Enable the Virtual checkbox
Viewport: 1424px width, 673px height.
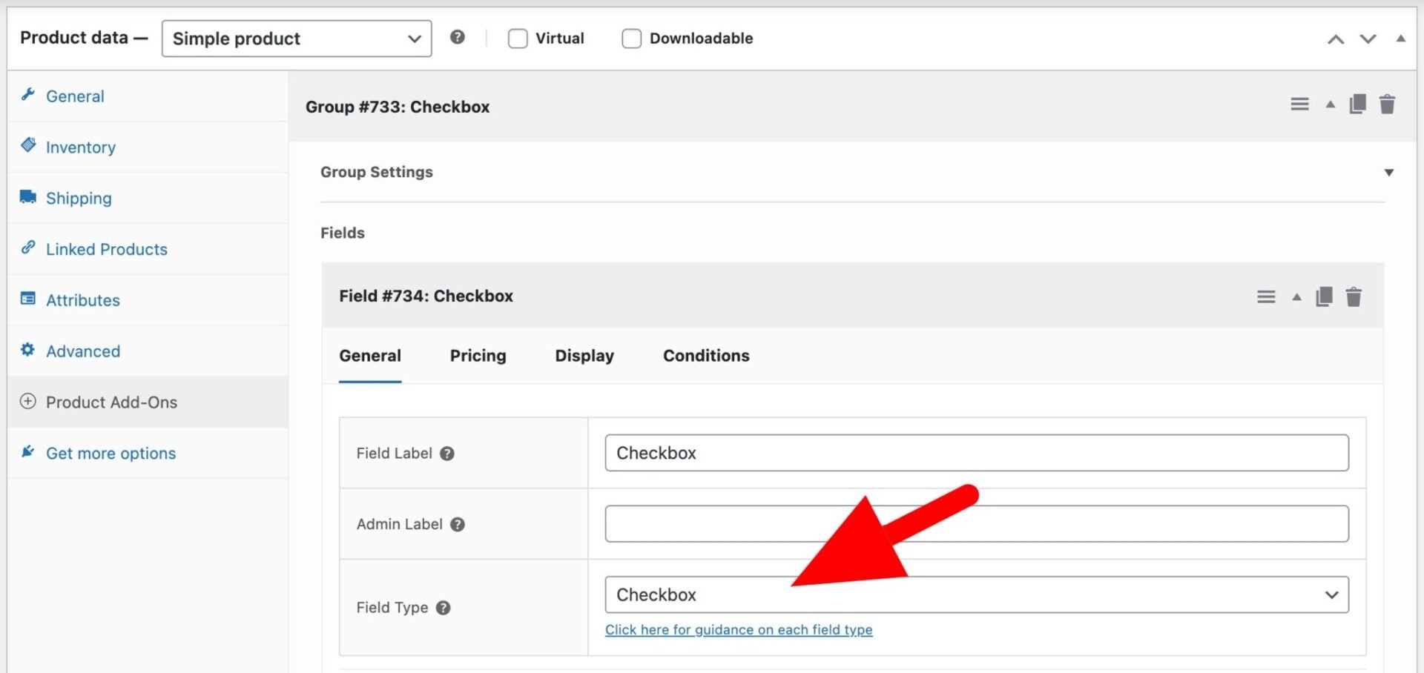(x=518, y=39)
